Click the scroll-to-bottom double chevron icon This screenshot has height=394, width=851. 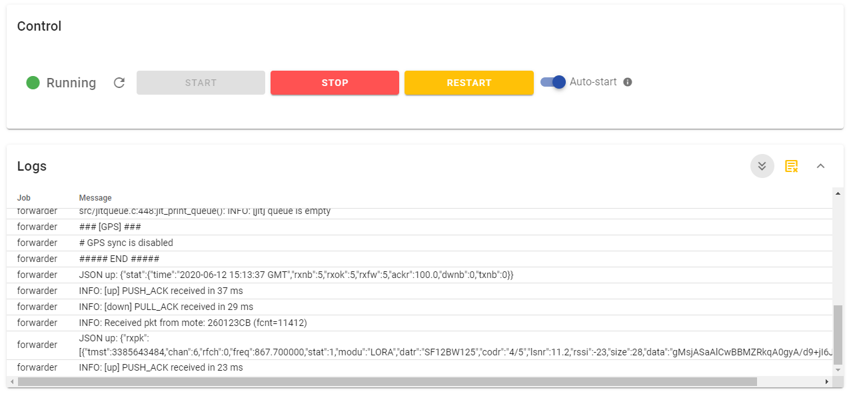(x=762, y=166)
